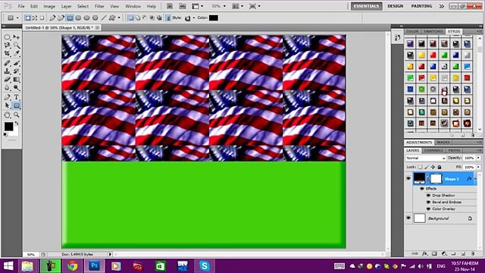The height and width of the screenshot is (273, 485).
Task: Select the Type tool
Action: pos(17,97)
